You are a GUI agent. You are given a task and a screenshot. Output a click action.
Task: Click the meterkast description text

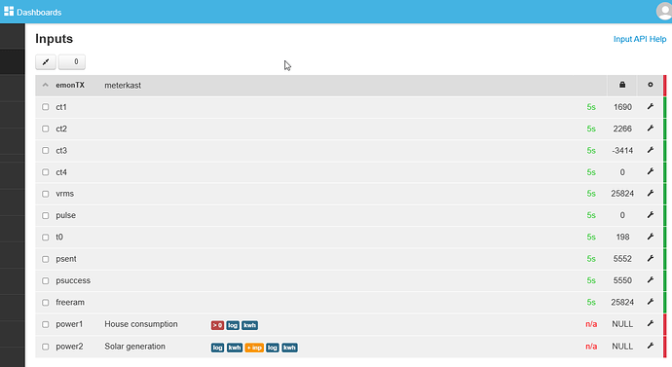point(123,86)
